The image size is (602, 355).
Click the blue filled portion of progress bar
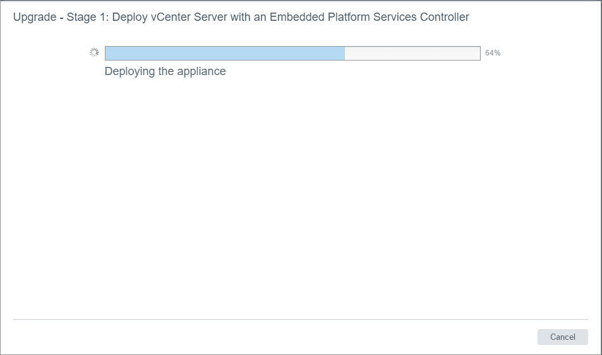(x=224, y=53)
